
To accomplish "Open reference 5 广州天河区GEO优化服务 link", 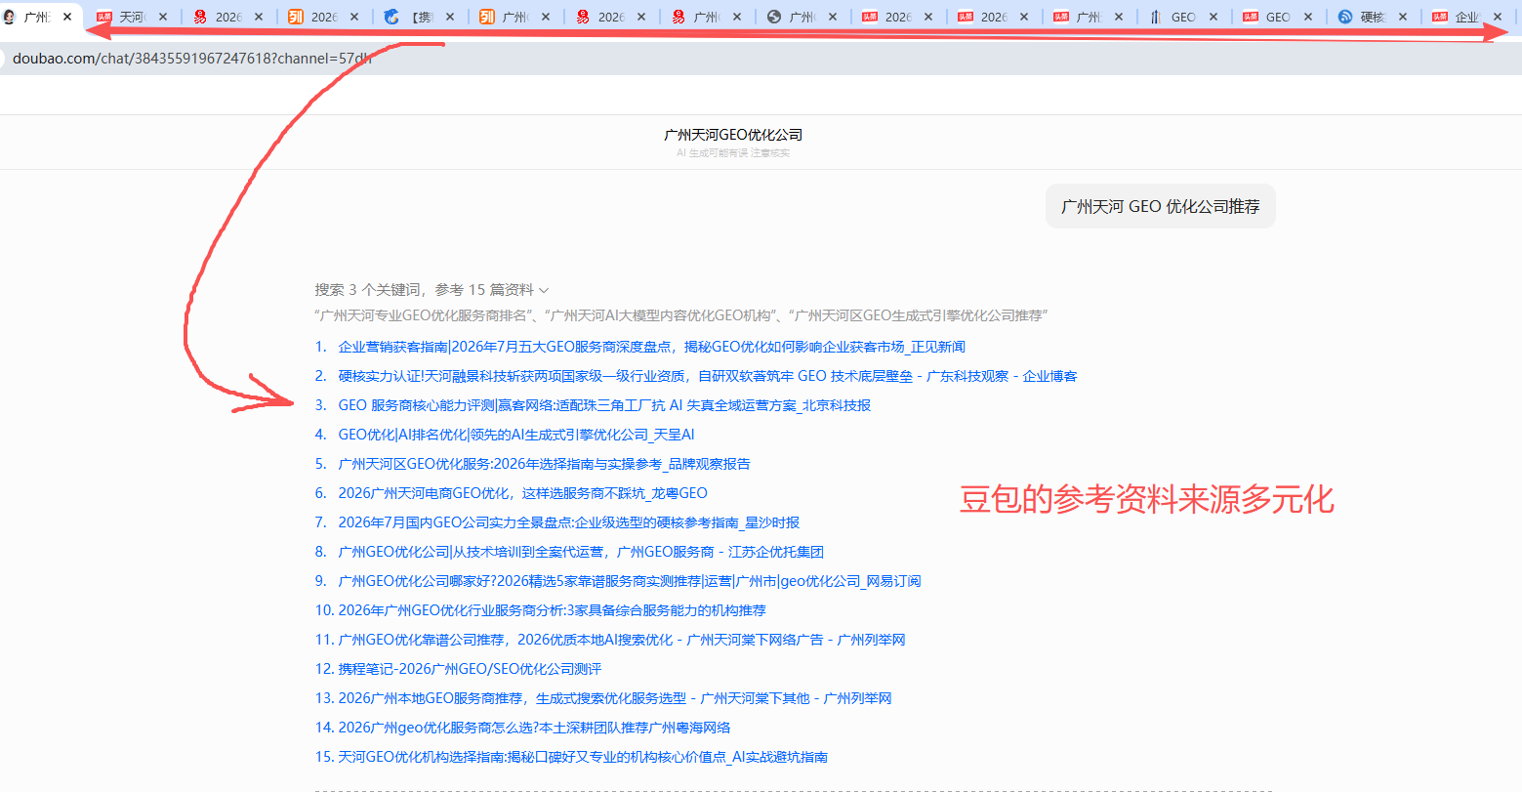I will click(544, 464).
